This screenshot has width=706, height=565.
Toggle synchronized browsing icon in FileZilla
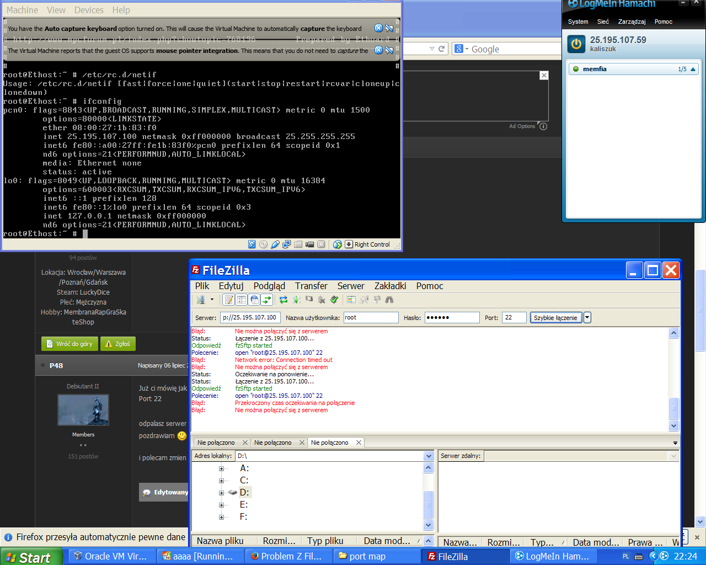tap(377, 300)
